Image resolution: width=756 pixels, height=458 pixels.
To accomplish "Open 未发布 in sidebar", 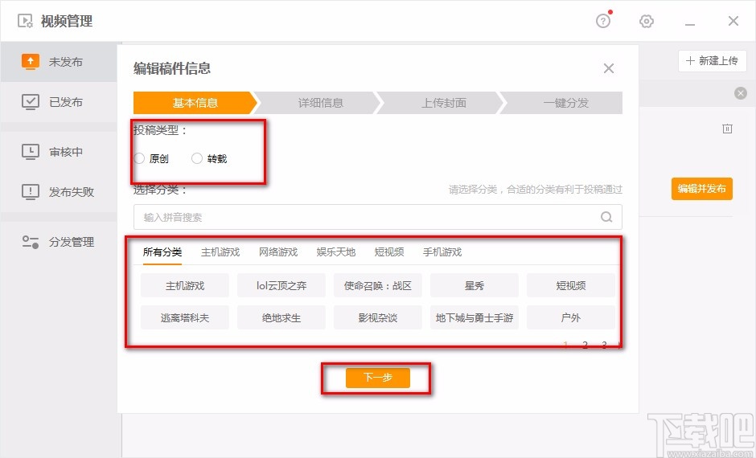I will coord(59,62).
